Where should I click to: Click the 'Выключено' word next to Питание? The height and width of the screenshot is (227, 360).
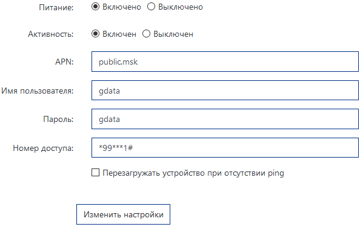point(181,7)
